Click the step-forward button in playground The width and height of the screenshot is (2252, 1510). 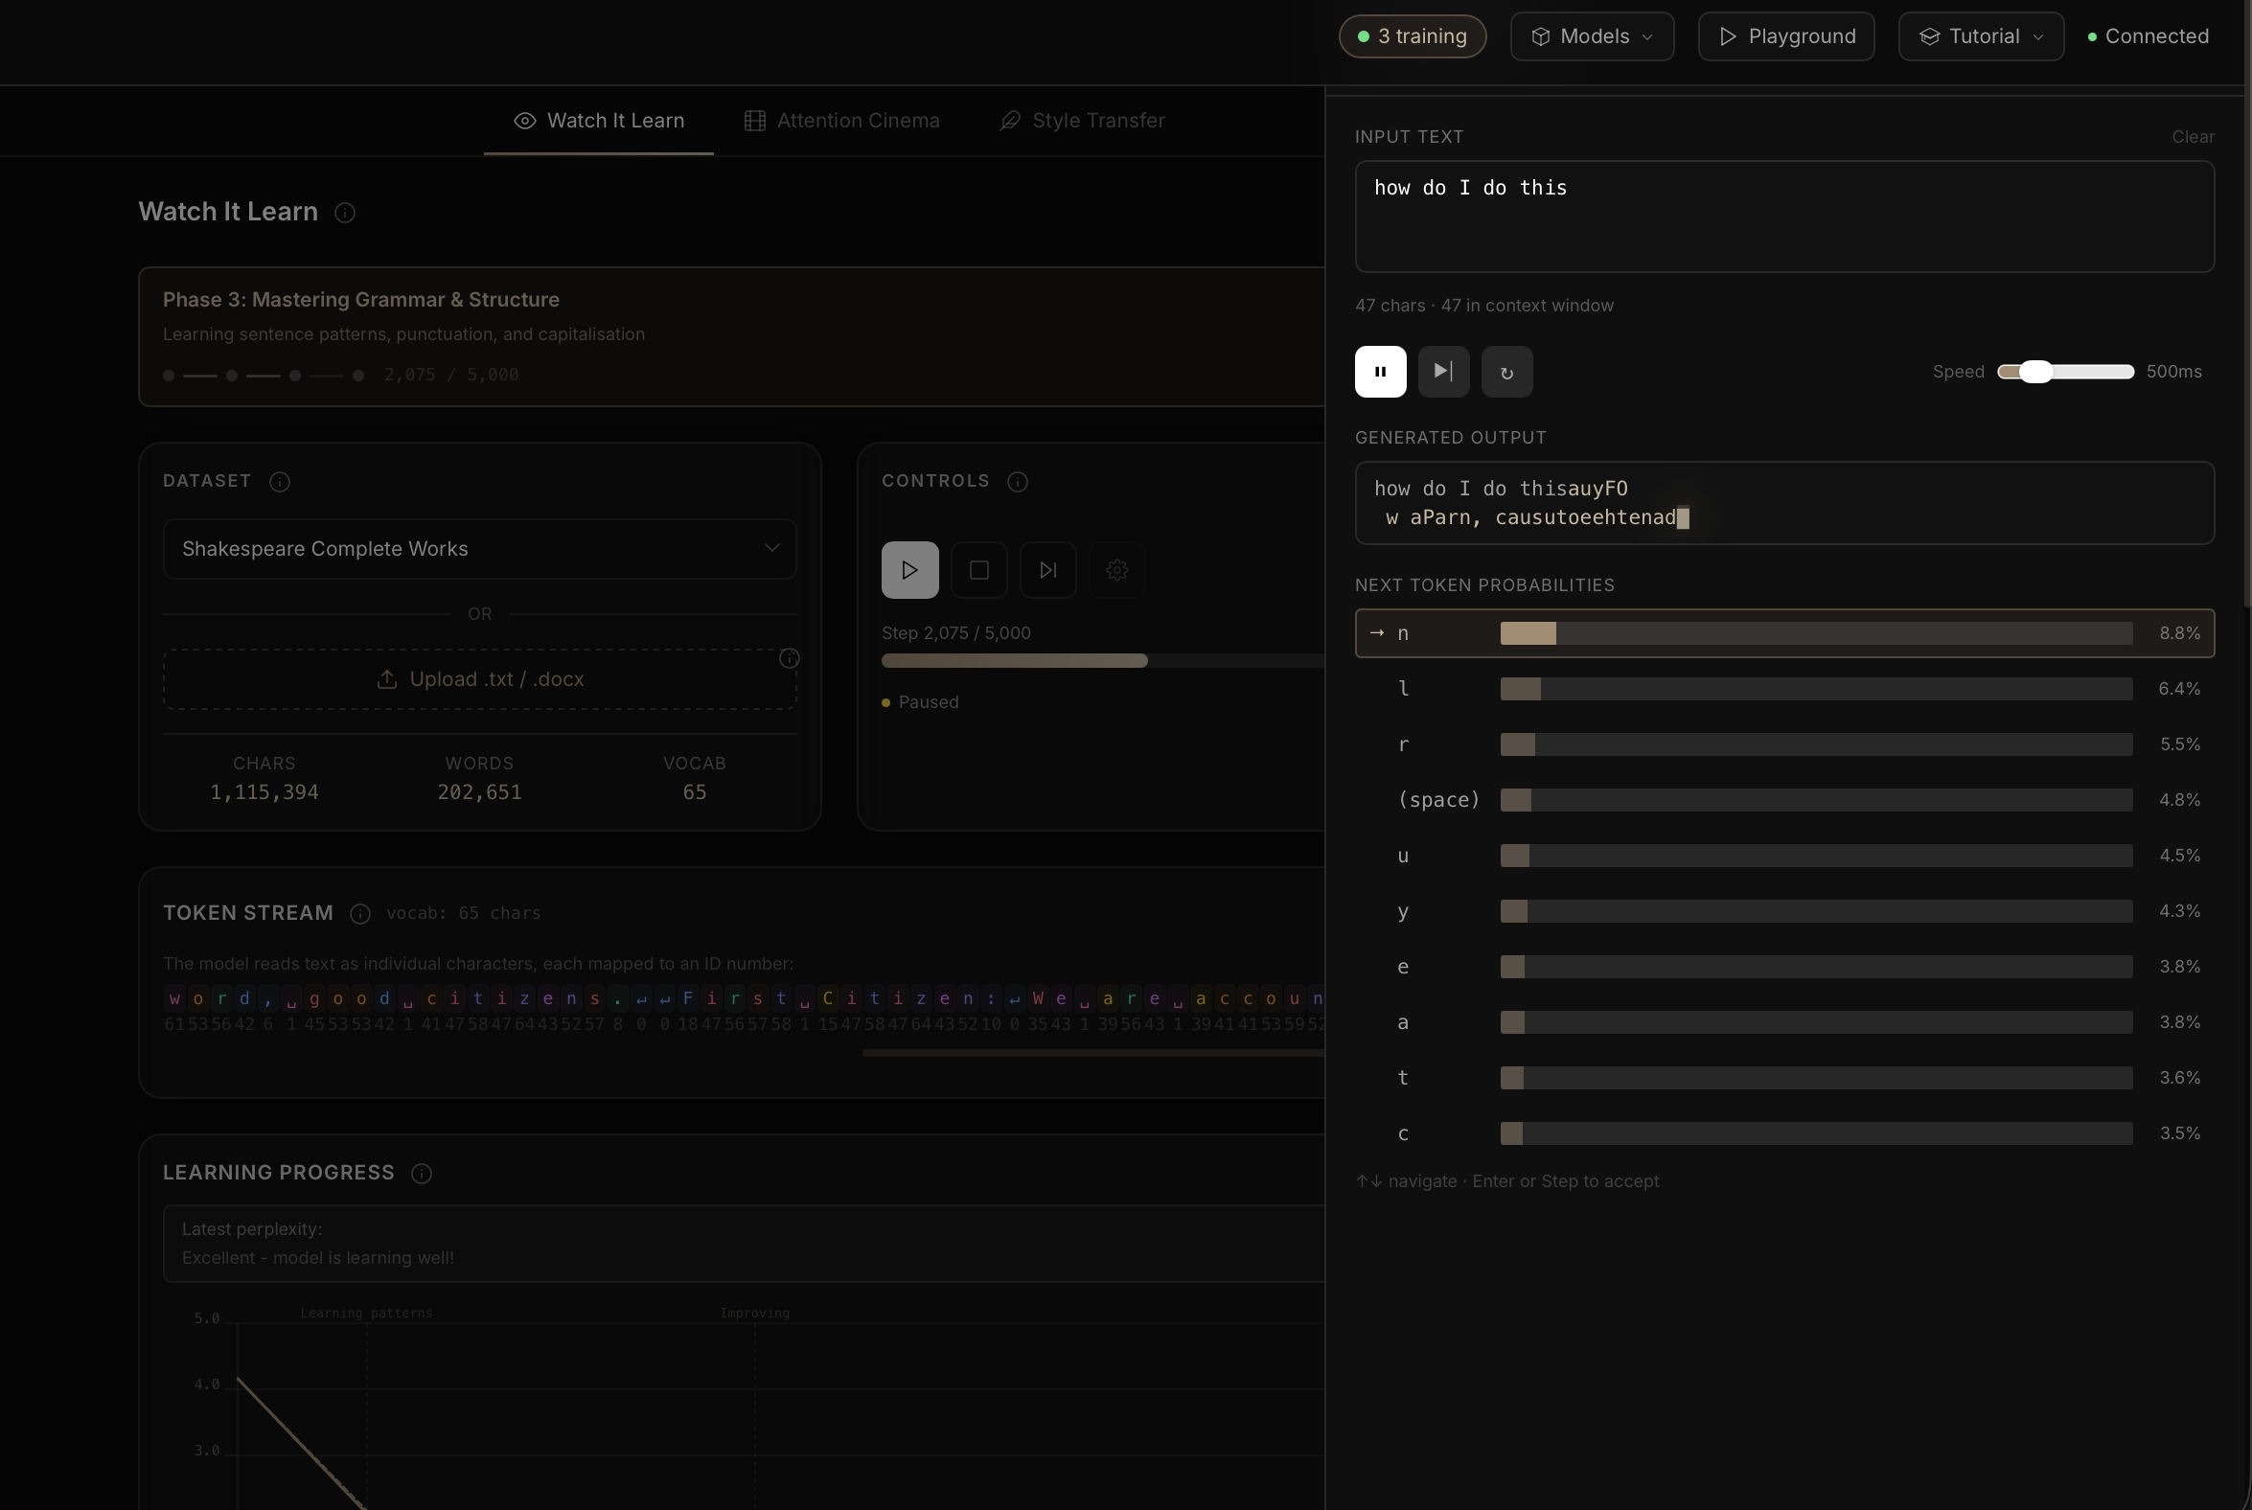[1443, 372]
